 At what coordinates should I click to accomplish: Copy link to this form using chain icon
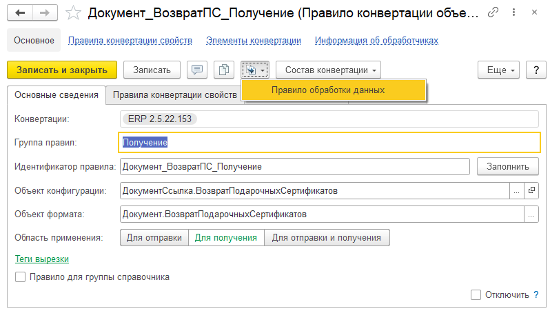click(493, 12)
